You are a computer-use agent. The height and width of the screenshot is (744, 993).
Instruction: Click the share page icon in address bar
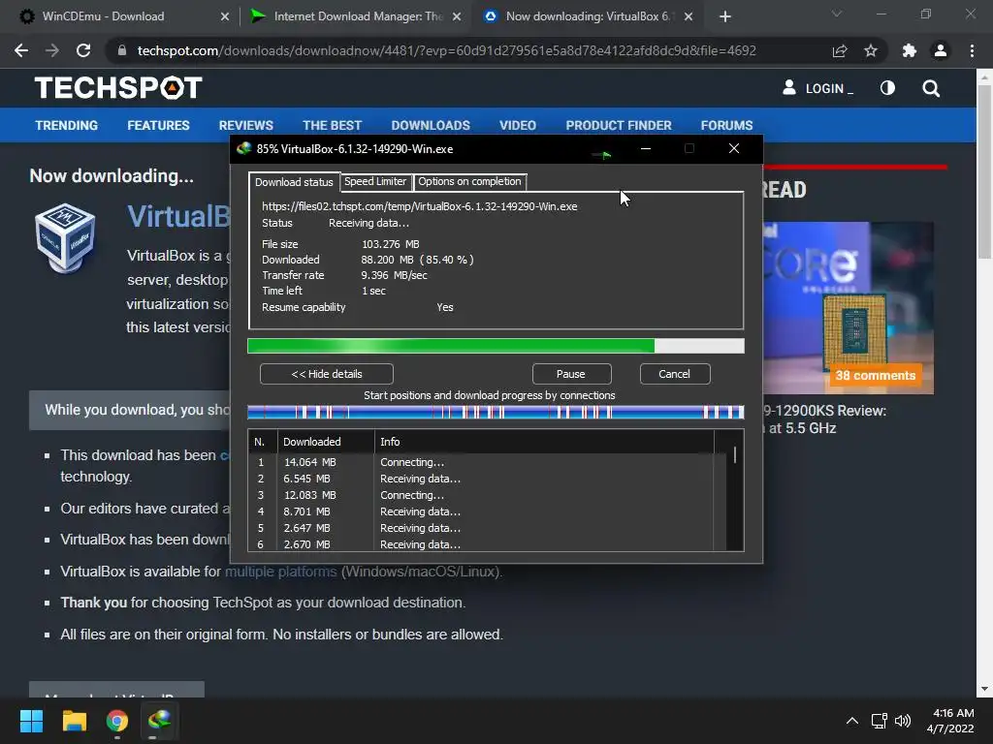coord(840,50)
